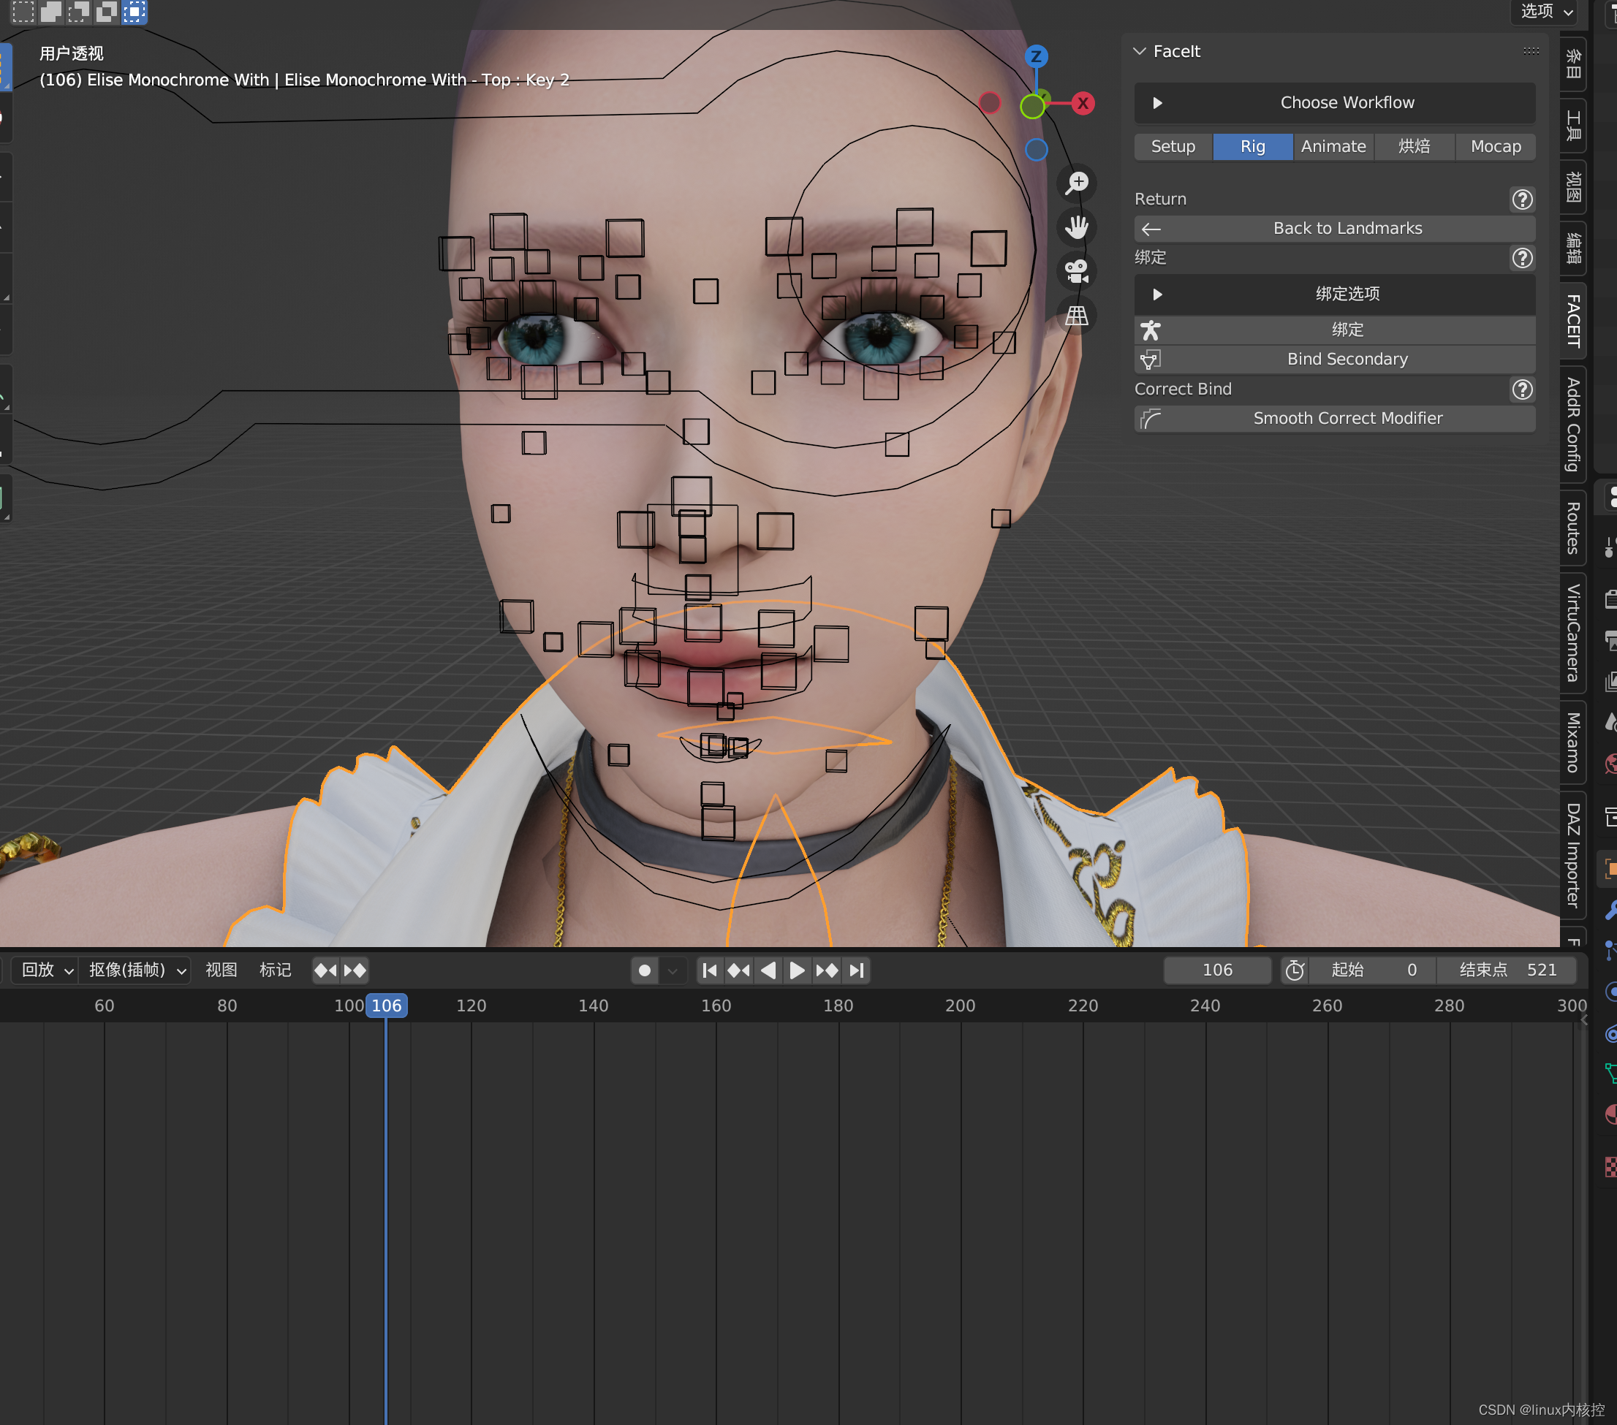Enable the intersect selection mode icon
The image size is (1617, 1425).
click(x=135, y=11)
